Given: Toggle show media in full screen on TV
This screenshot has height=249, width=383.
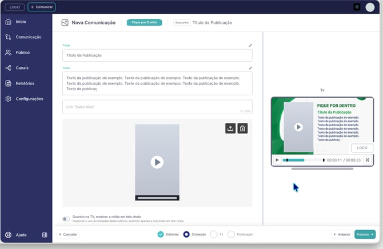Looking at the screenshot, I should tap(66, 219).
